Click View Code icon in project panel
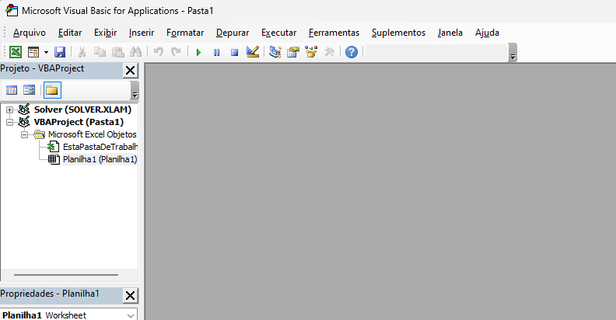Screen dimensions: 616x320 click(x=12, y=91)
